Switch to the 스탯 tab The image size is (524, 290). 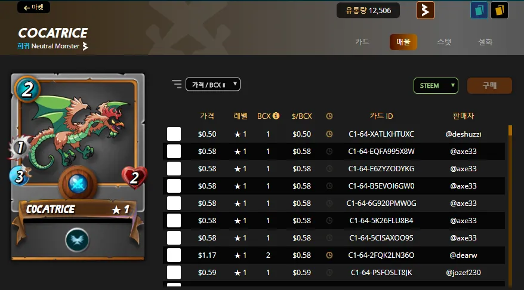point(444,42)
